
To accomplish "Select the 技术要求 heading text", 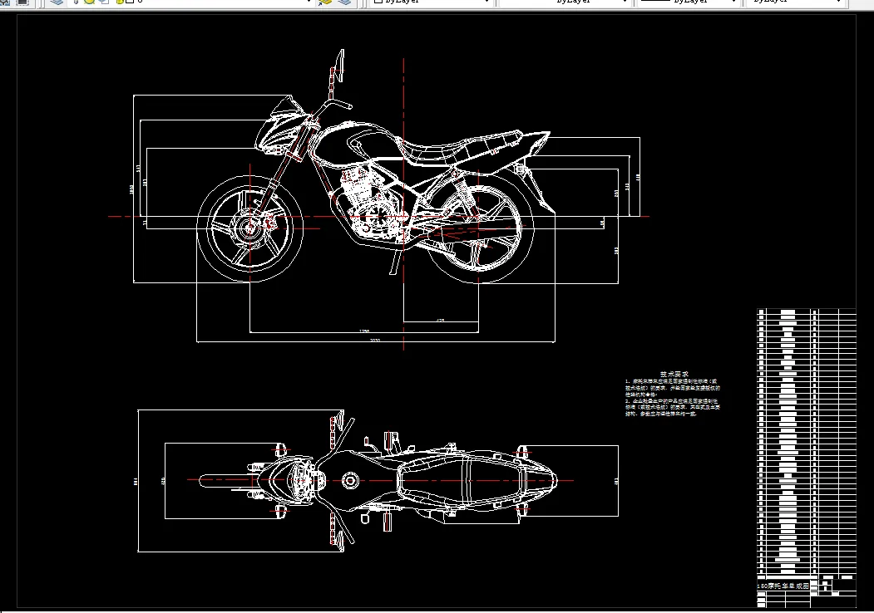I will [x=674, y=375].
